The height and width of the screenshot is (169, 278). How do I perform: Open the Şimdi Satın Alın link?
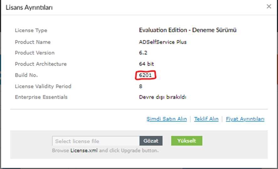click(x=167, y=119)
